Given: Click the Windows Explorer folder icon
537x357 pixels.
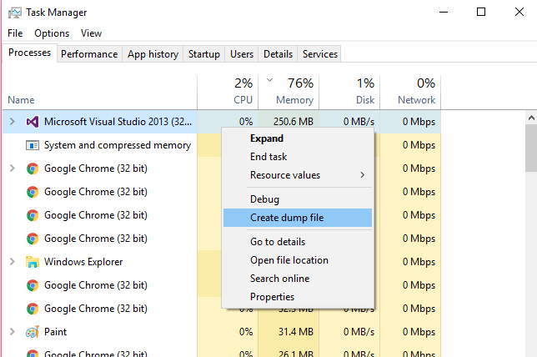Looking at the screenshot, I should (x=33, y=262).
